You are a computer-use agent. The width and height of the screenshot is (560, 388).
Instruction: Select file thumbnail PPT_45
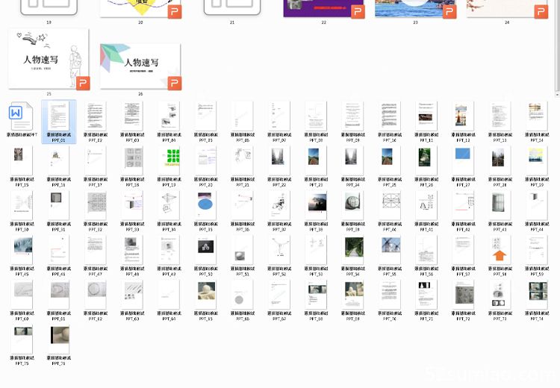pyautogui.click(x=22, y=250)
